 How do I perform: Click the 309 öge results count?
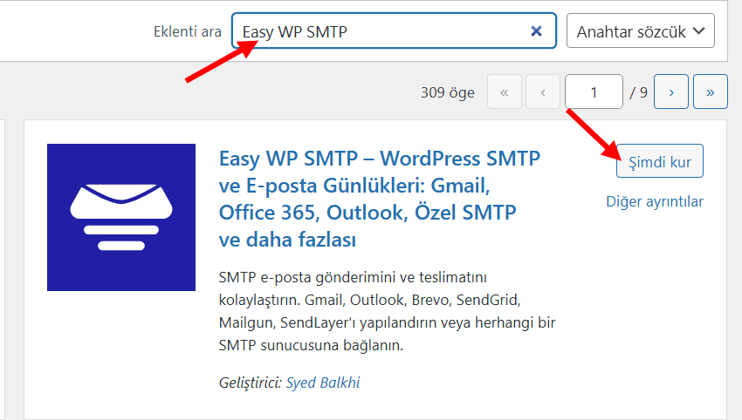click(x=448, y=92)
